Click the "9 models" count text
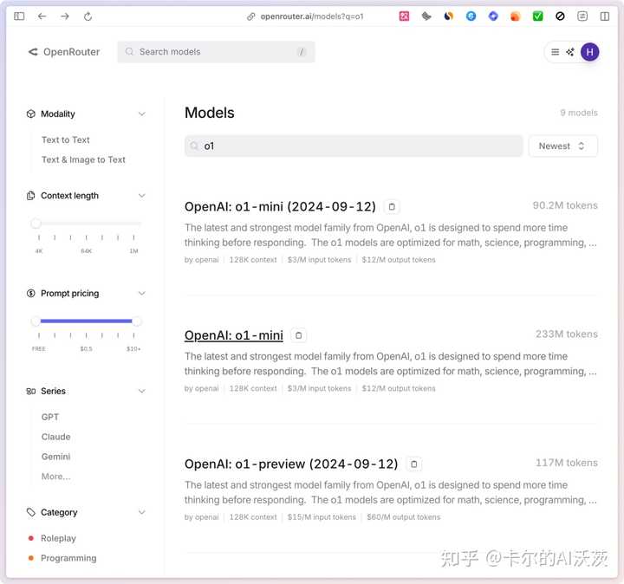624x584 pixels. click(x=579, y=113)
